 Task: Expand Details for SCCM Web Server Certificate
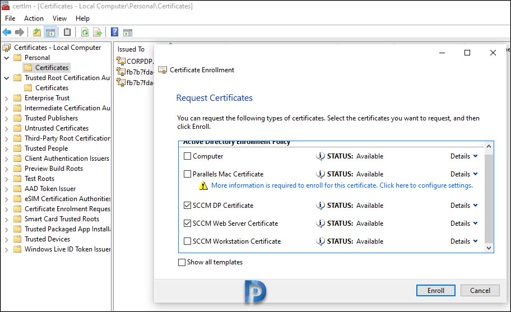(464, 223)
